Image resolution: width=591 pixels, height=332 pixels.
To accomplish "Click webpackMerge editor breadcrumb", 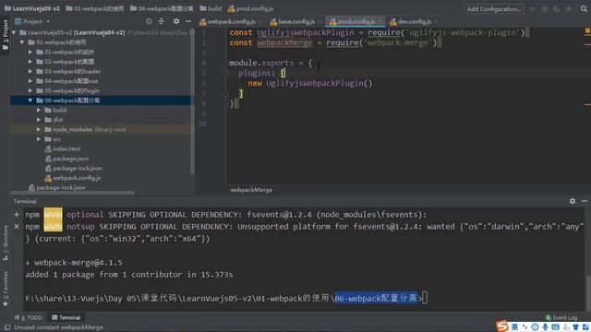I will coord(251,190).
